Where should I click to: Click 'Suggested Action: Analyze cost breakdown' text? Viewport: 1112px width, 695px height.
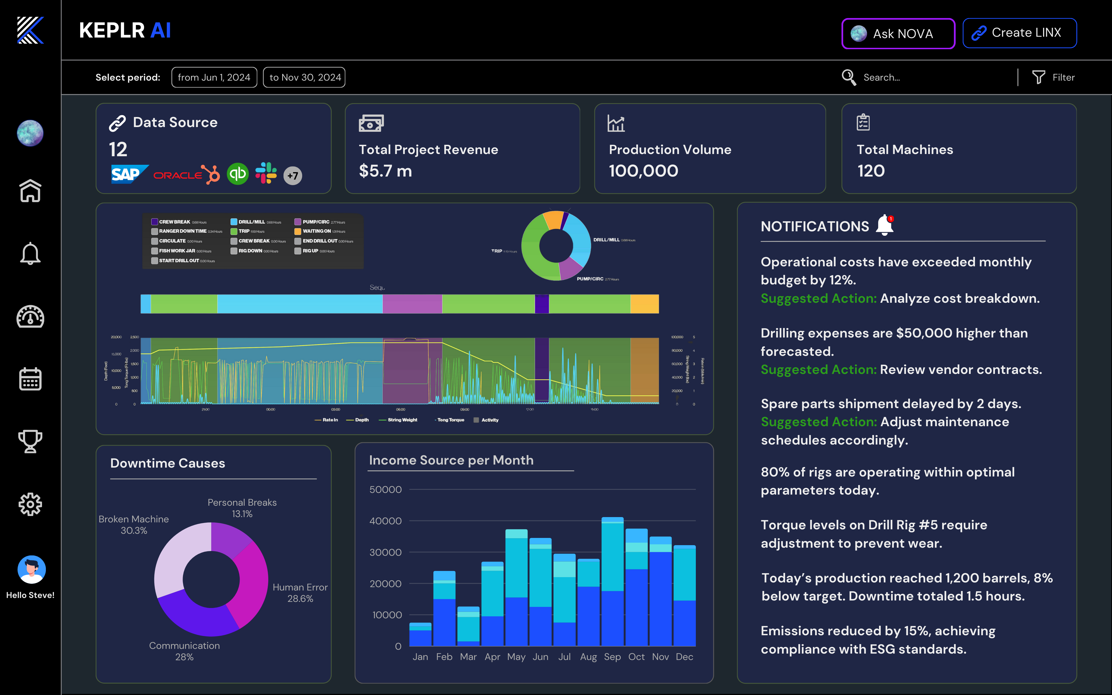coord(900,298)
